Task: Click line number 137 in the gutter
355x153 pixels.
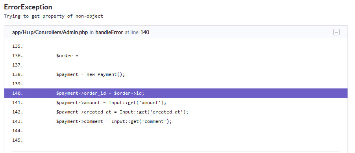Action: tap(18, 65)
